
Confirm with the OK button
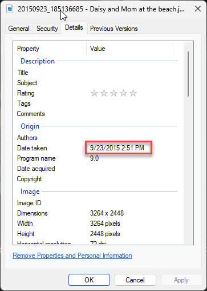89,280
